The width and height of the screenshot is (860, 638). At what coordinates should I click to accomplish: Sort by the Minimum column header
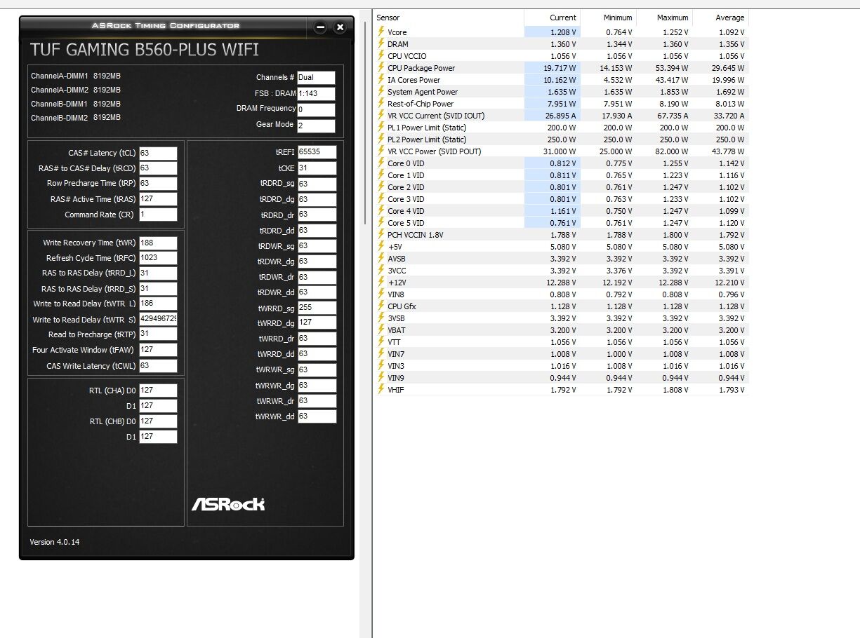point(608,18)
